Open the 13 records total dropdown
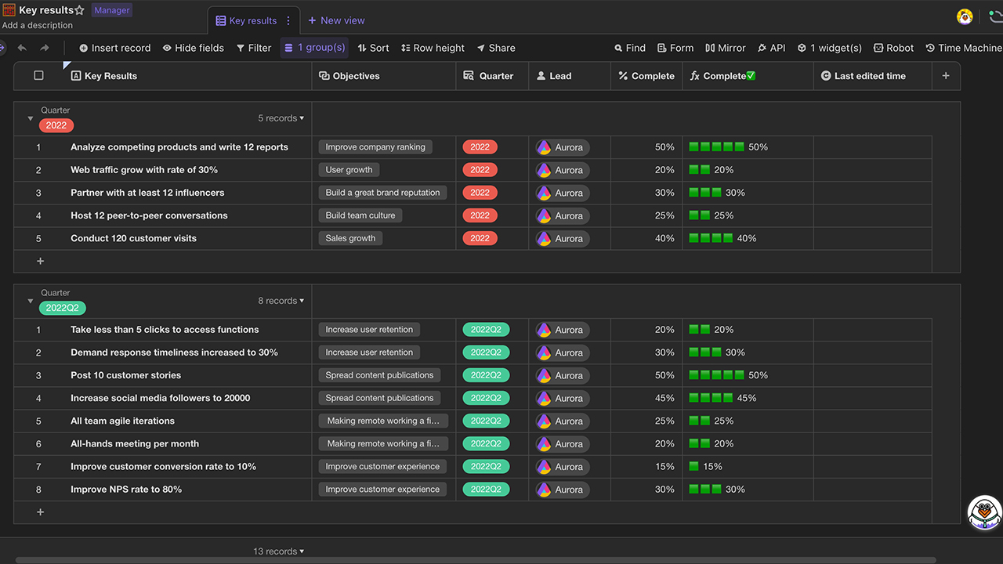1003x564 pixels. point(278,551)
